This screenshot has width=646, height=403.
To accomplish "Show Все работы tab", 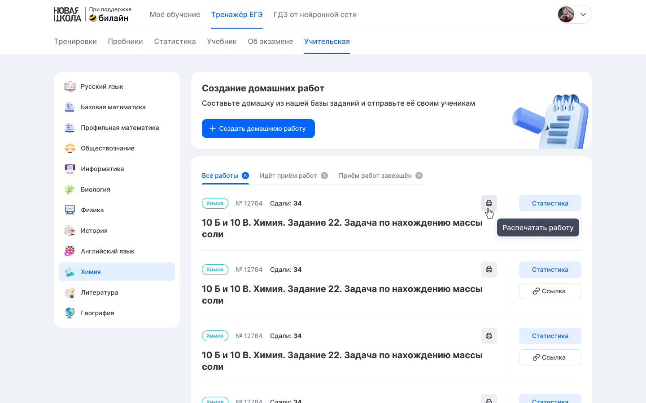I will [x=225, y=176].
